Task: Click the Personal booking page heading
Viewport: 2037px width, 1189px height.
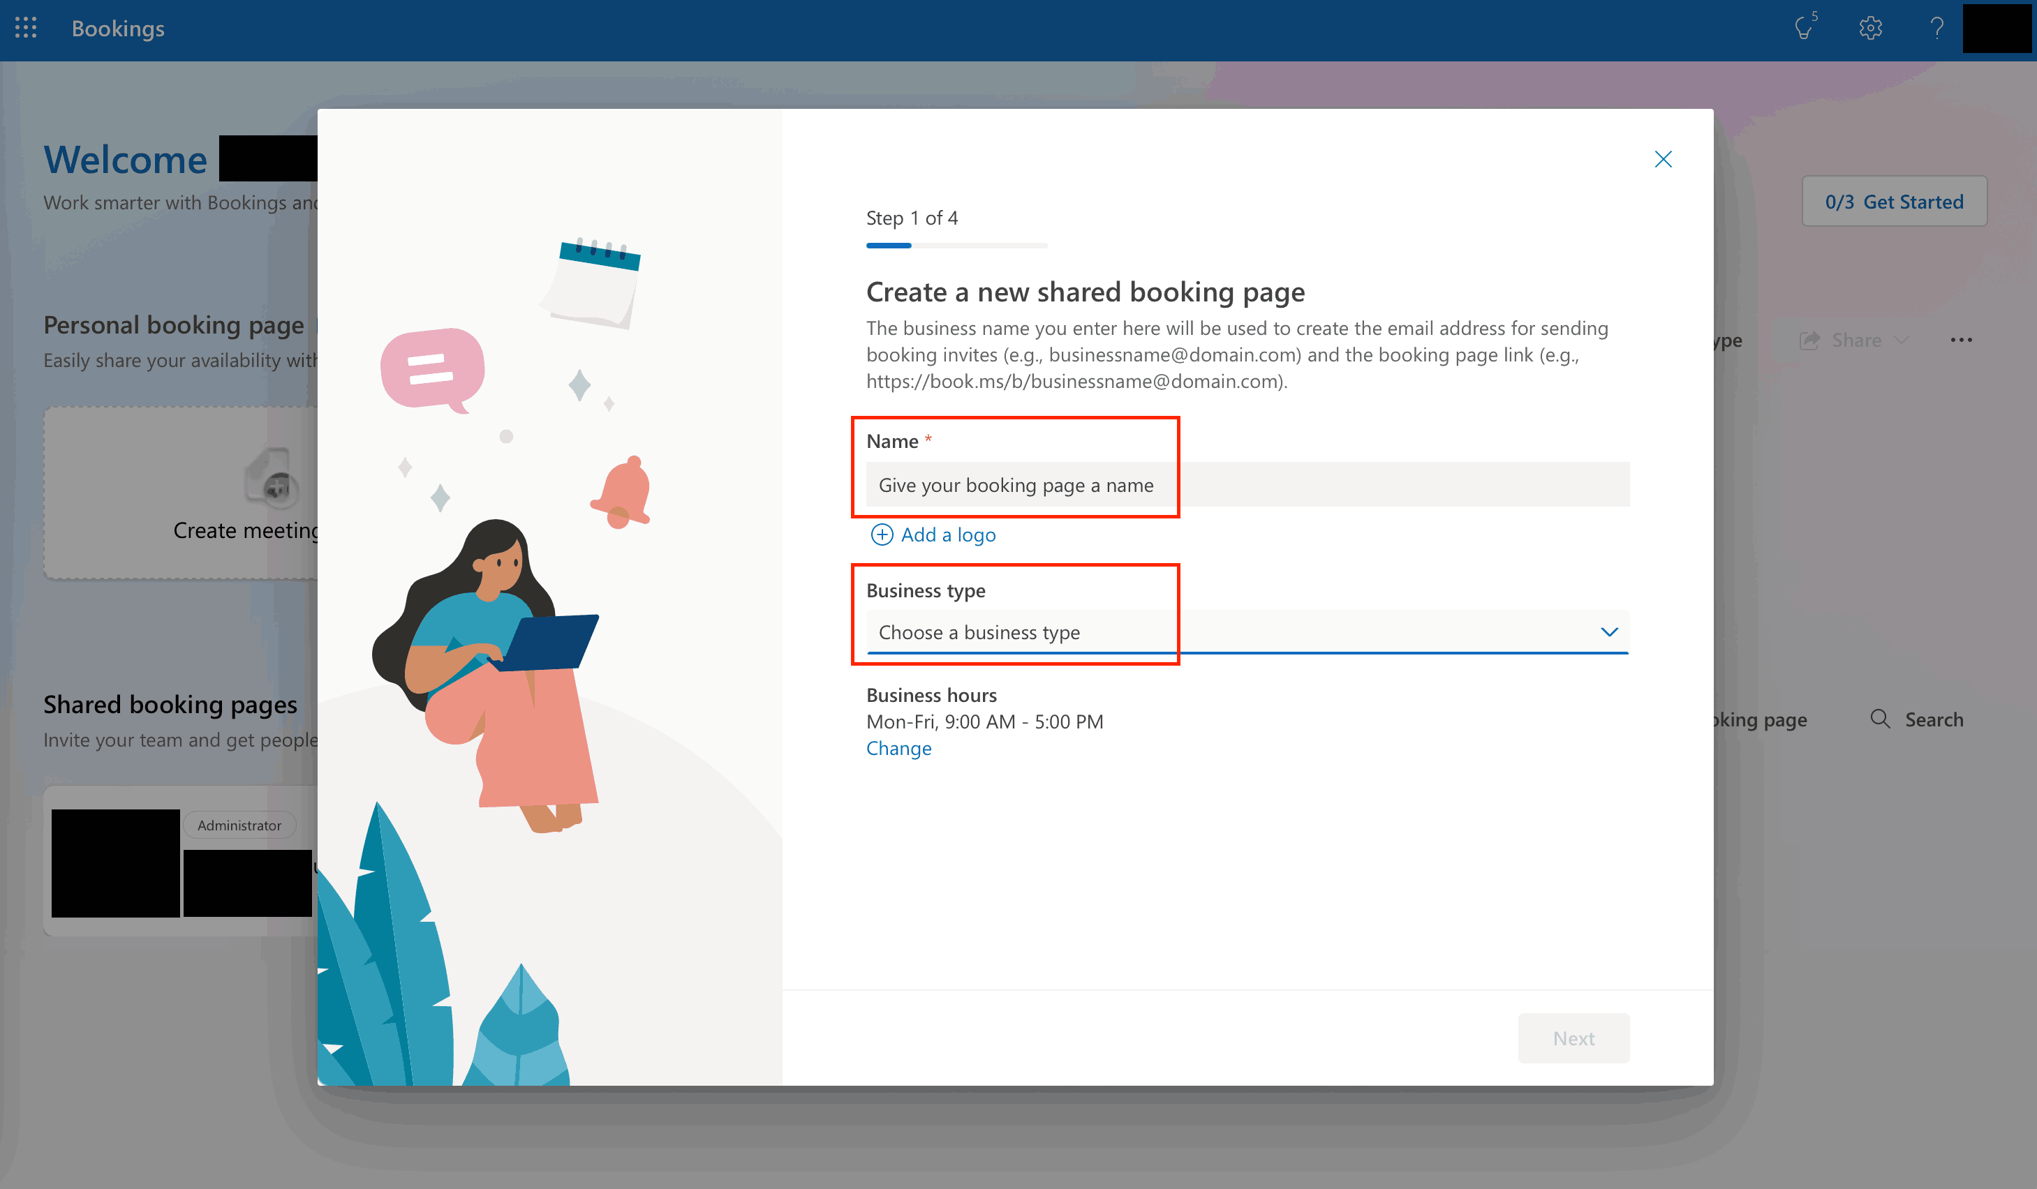Action: (x=174, y=324)
